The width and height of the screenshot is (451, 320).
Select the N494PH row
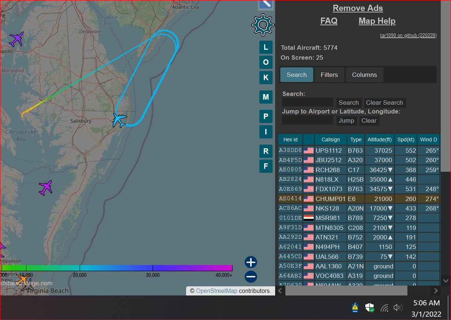(359, 247)
